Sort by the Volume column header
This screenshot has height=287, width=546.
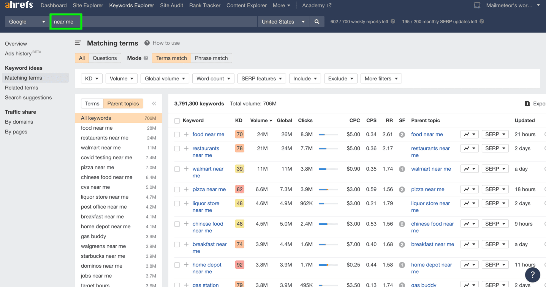[261, 121]
